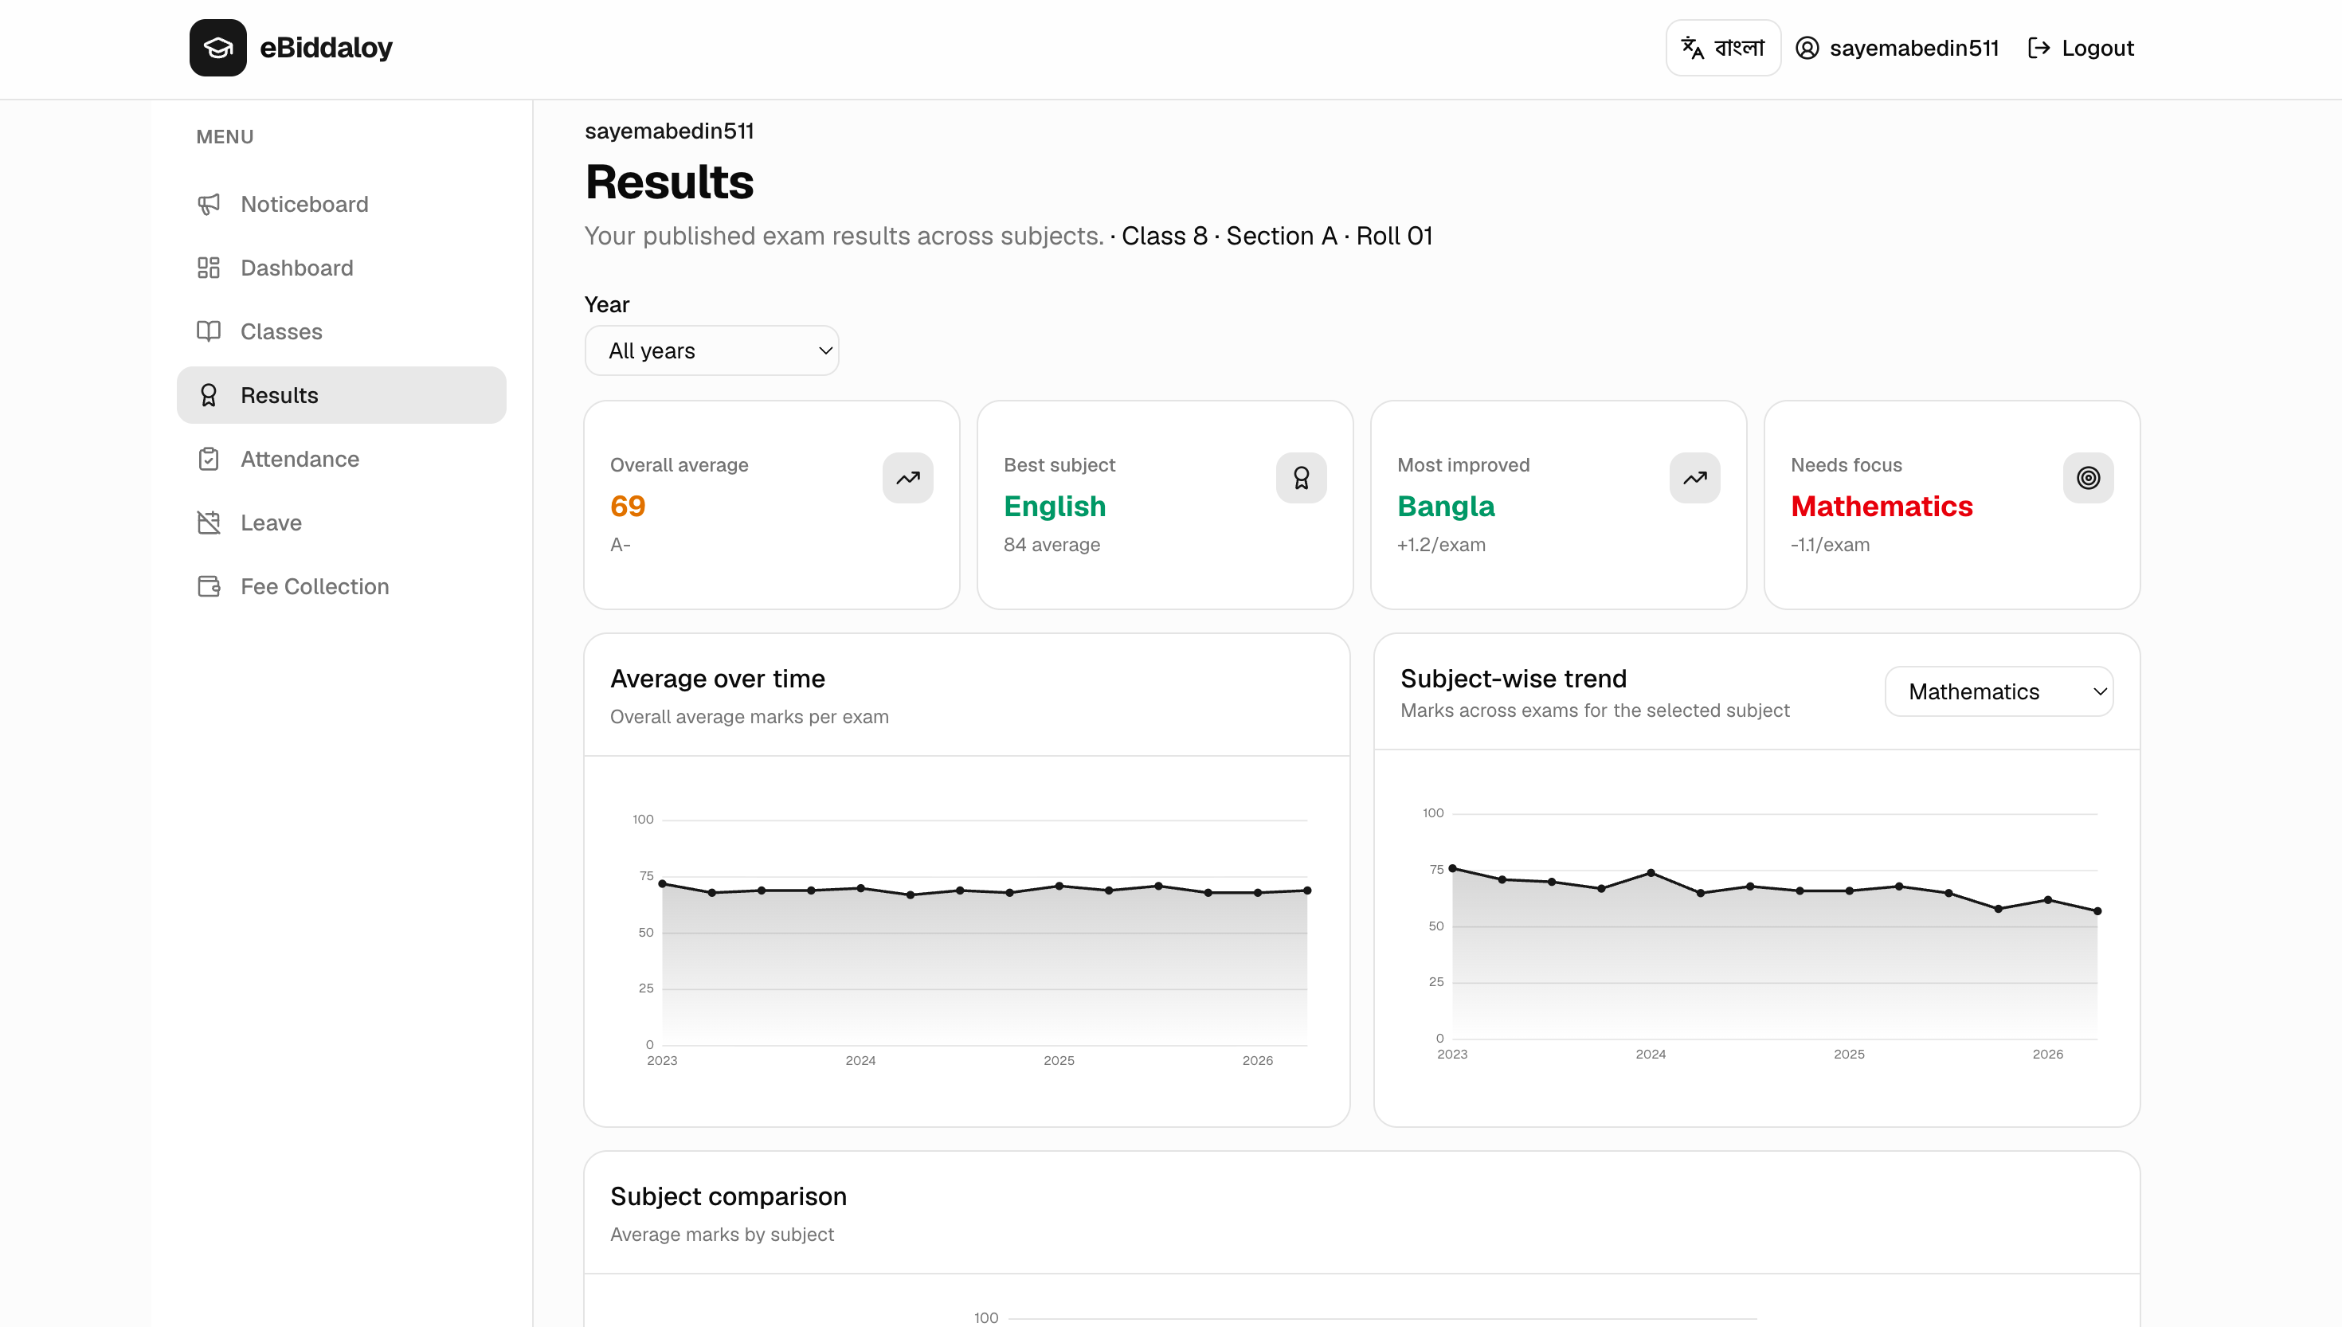Click the Logout button
This screenshot has width=2342, height=1327.
[x=2081, y=48]
